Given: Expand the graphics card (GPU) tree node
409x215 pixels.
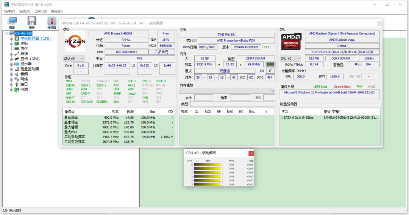Looking at the screenshot, I should pos(11,59).
